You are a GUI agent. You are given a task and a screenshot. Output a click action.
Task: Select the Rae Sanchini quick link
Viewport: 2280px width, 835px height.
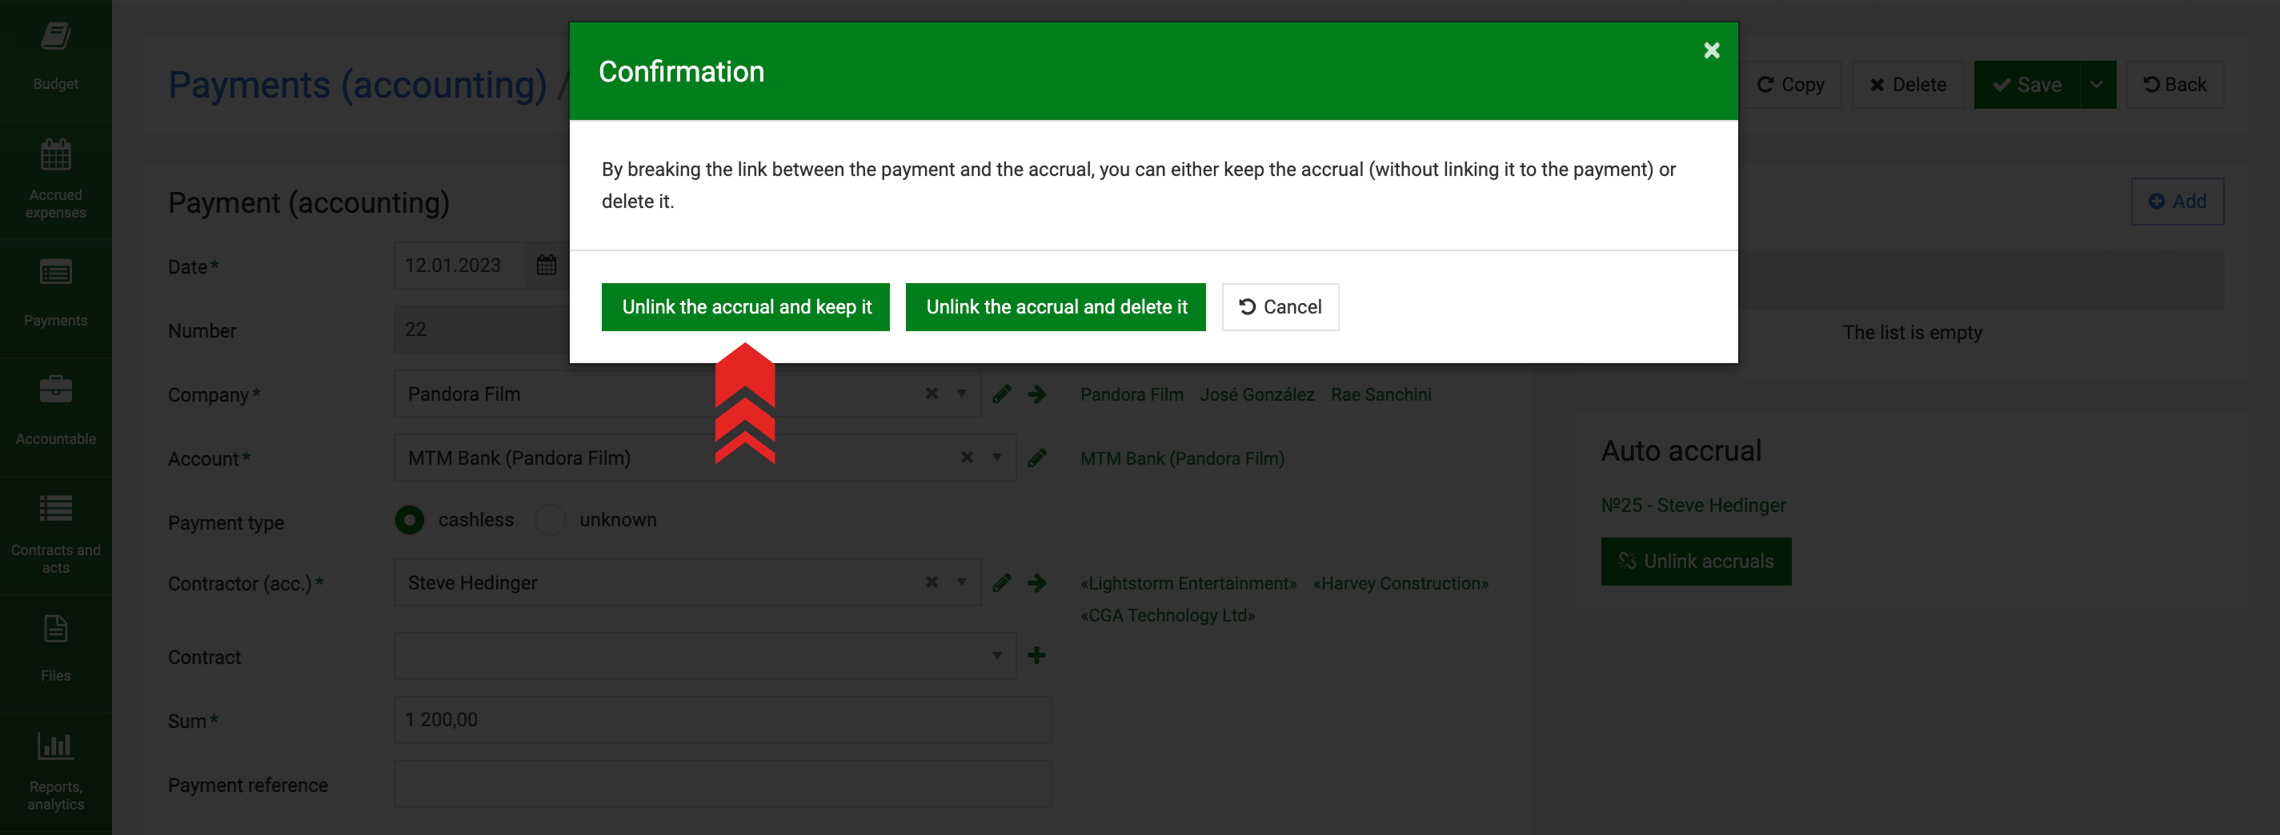(x=1380, y=394)
